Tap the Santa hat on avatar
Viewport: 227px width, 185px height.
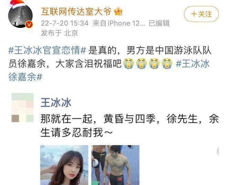pos(17,4)
